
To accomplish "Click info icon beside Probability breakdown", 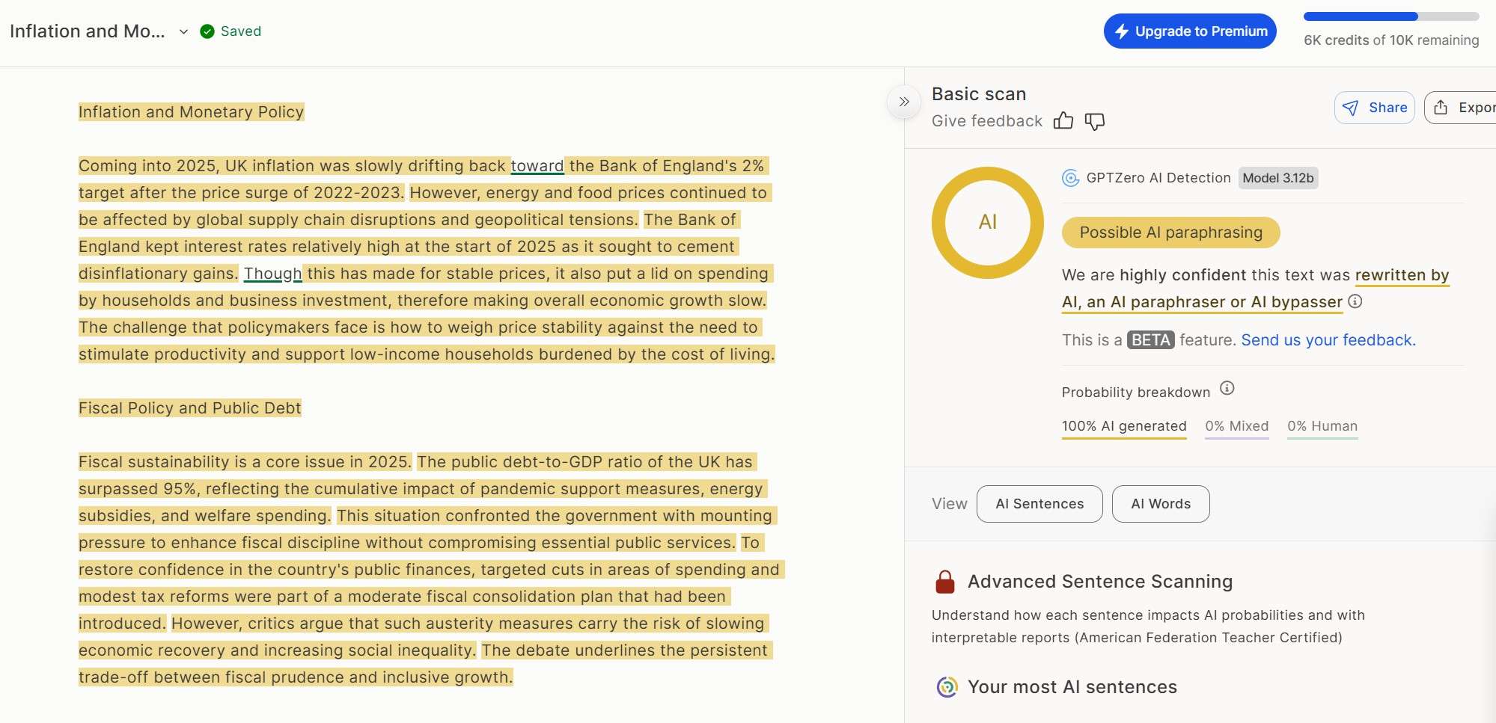I will 1227,388.
